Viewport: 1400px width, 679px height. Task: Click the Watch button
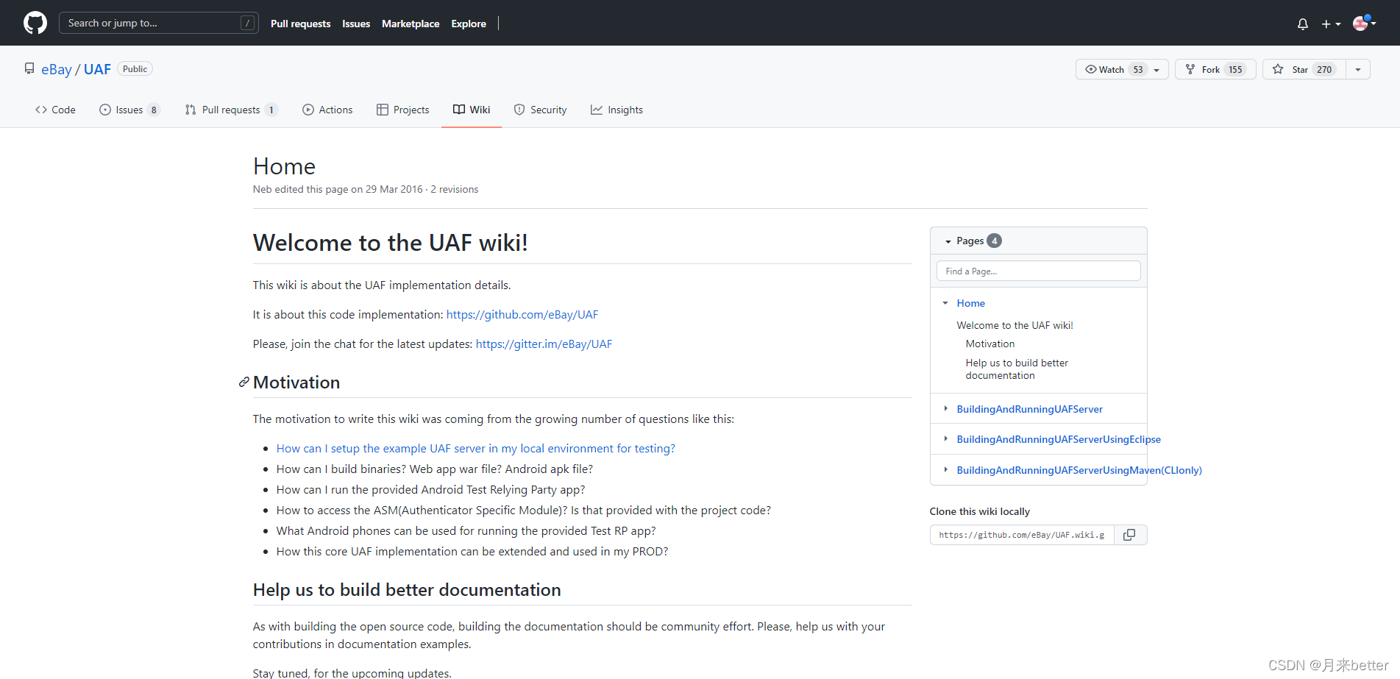pyautogui.click(x=1111, y=69)
